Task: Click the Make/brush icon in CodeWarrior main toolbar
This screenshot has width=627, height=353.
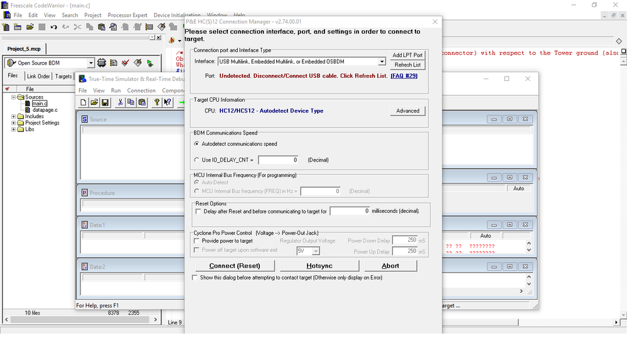Action: [161, 27]
